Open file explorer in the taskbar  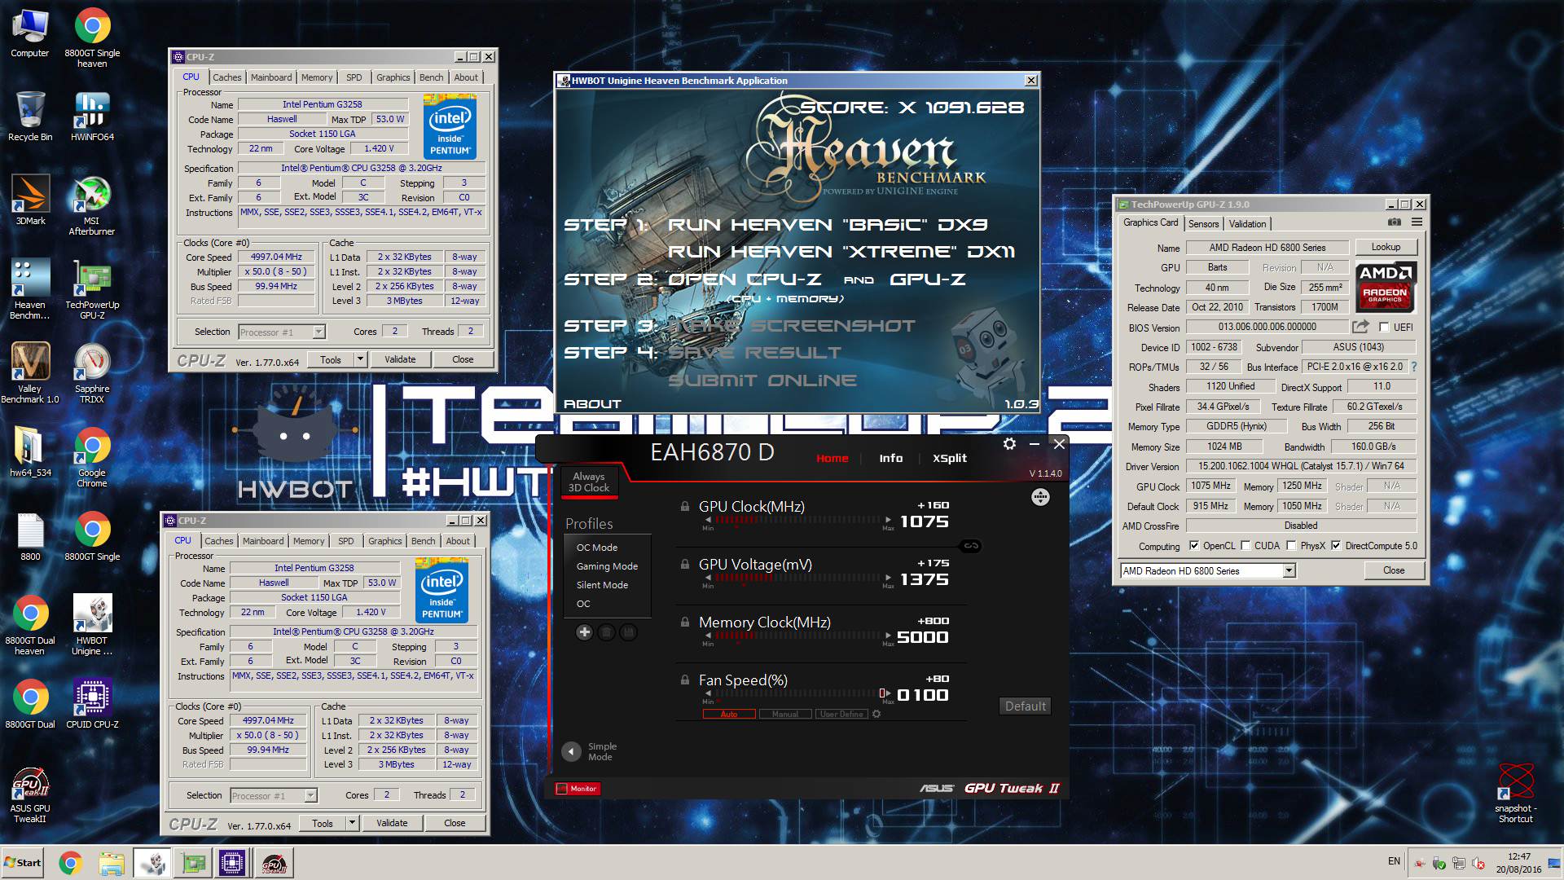click(x=112, y=863)
